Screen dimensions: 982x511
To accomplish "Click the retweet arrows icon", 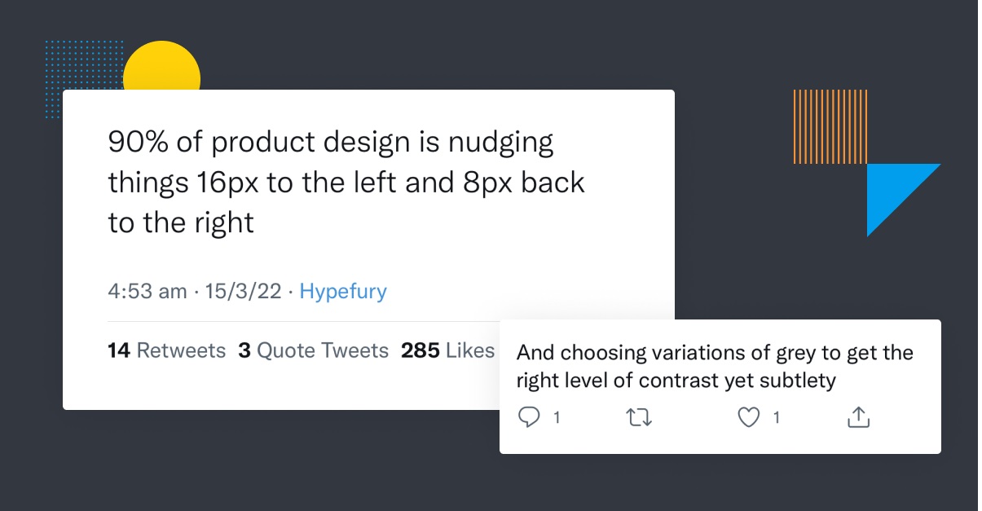I will (x=639, y=418).
